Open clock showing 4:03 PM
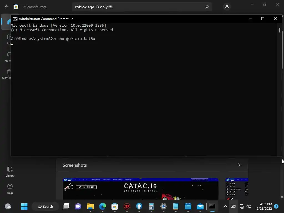284x213 pixels. (263, 206)
